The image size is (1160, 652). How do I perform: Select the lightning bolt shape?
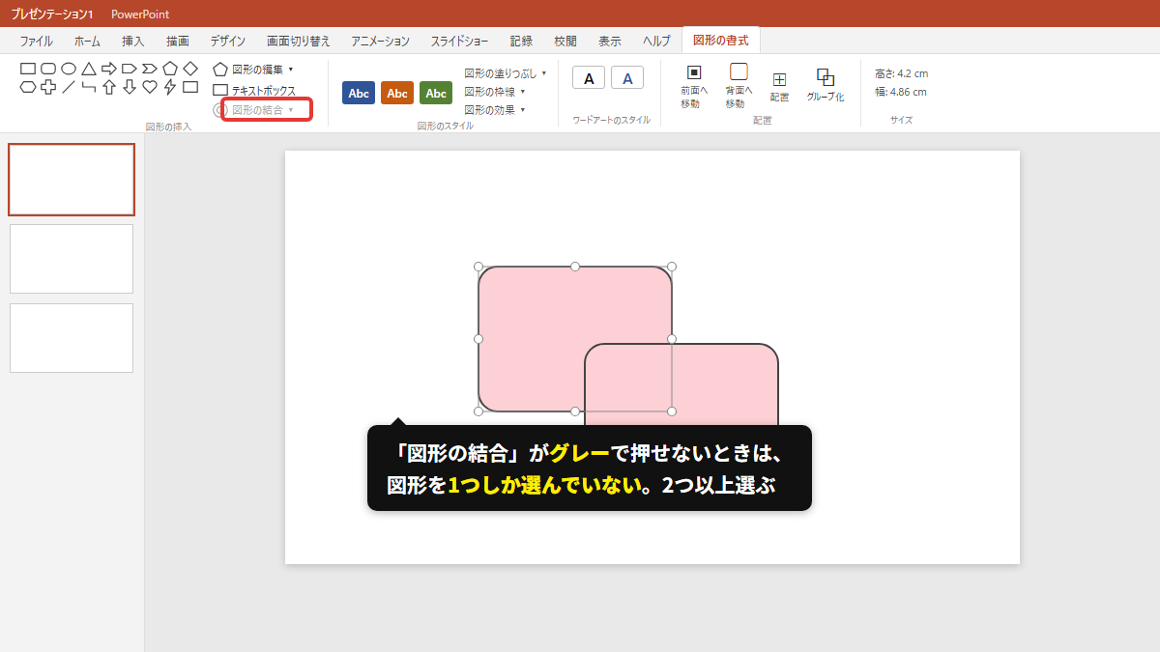[x=170, y=87]
